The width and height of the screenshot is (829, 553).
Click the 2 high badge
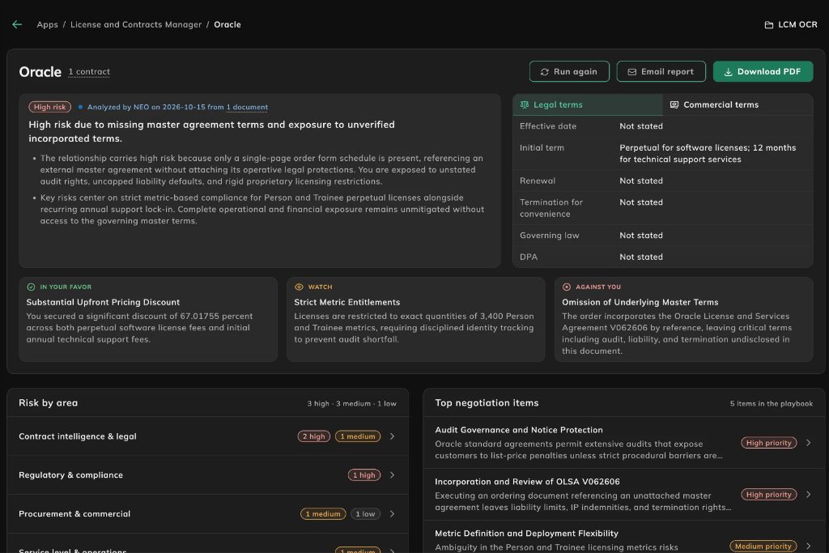[314, 436]
